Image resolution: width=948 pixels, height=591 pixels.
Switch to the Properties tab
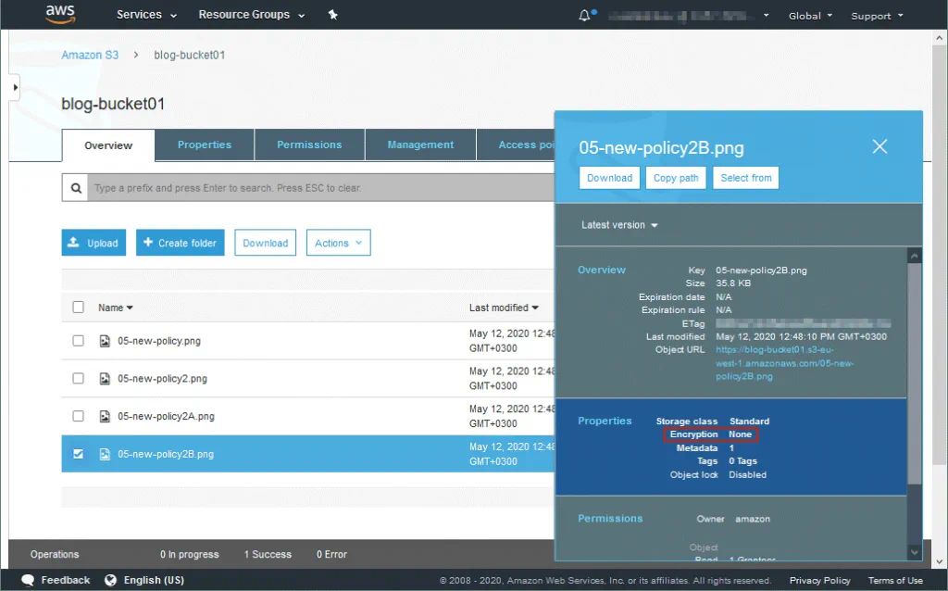pos(205,145)
